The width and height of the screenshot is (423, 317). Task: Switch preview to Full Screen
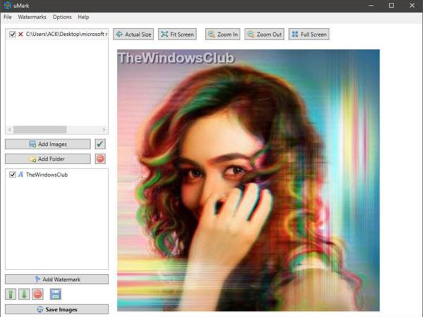click(x=309, y=34)
